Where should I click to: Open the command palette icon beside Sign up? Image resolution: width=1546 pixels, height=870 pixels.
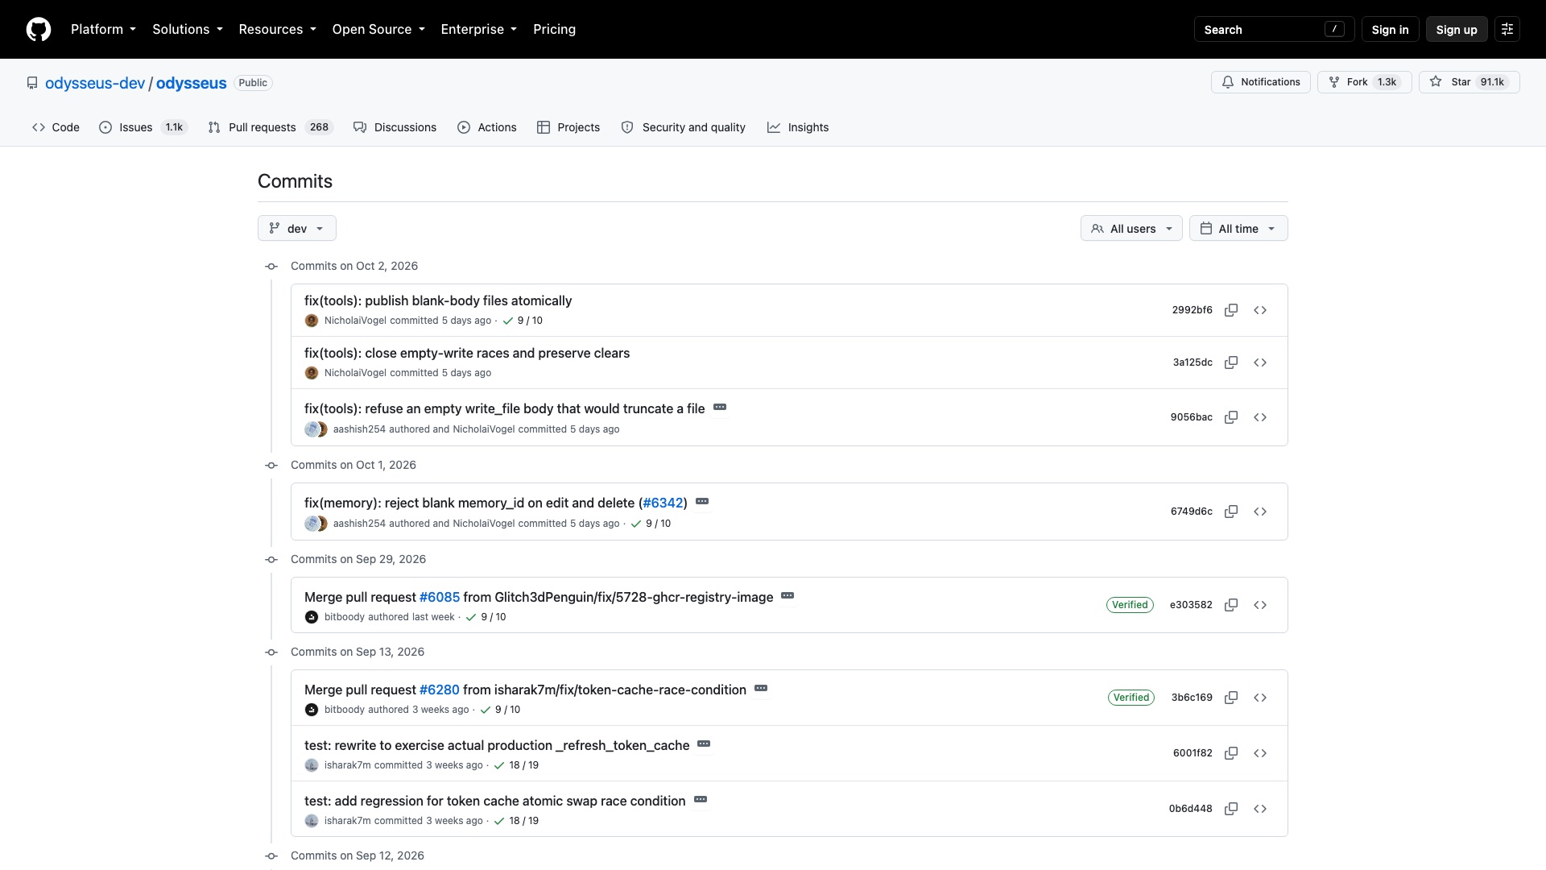point(1507,29)
